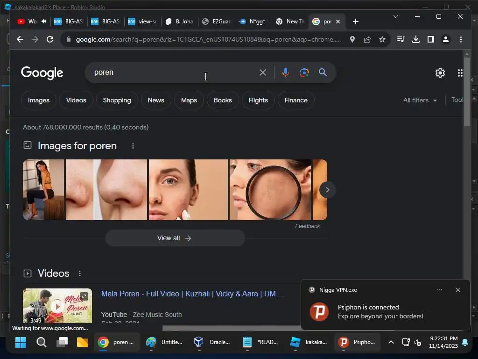Screen dimensions: 478x359
Task: Dismiss the Psiphon notification
Action: pos(458,290)
